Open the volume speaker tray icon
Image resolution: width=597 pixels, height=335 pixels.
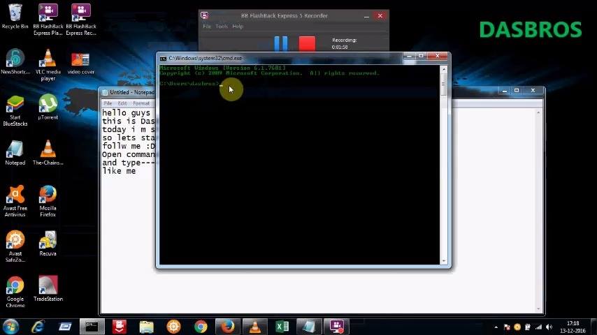[549, 327]
